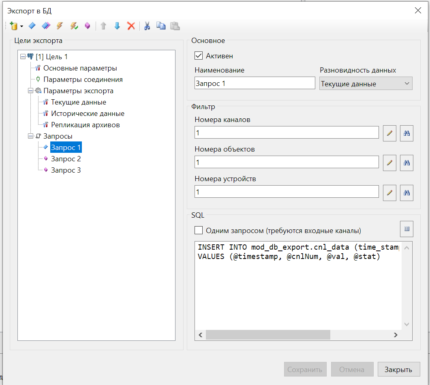Select Запрос 3 in tree

pos(66,170)
